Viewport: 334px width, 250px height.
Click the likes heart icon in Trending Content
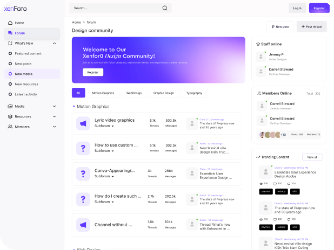point(276,184)
